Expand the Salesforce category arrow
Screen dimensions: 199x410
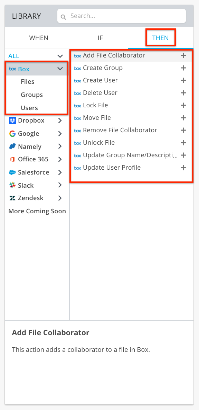[x=60, y=172]
